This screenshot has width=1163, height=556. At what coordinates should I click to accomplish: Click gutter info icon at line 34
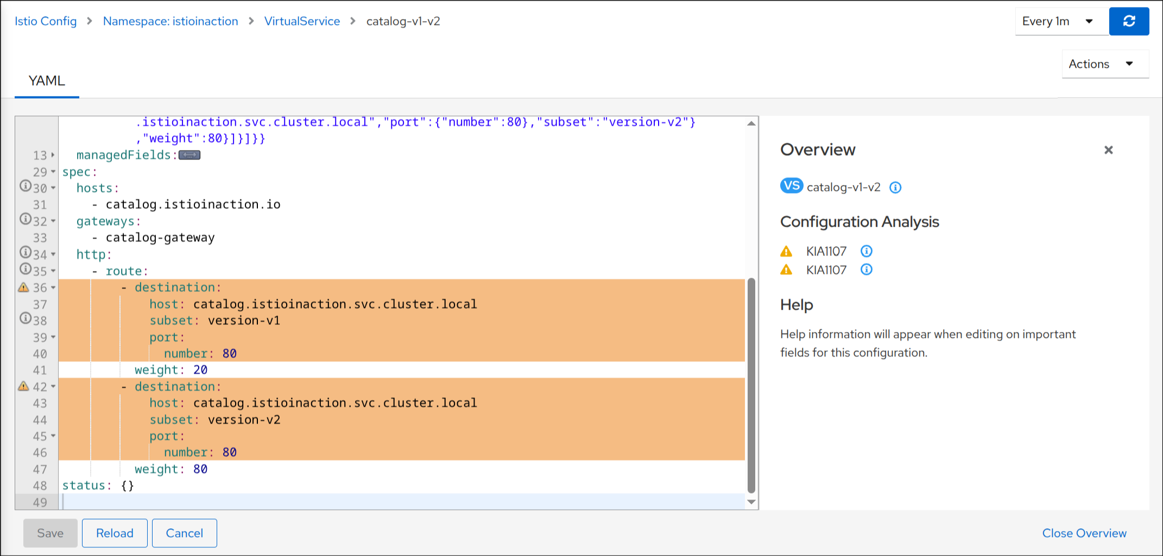point(25,252)
